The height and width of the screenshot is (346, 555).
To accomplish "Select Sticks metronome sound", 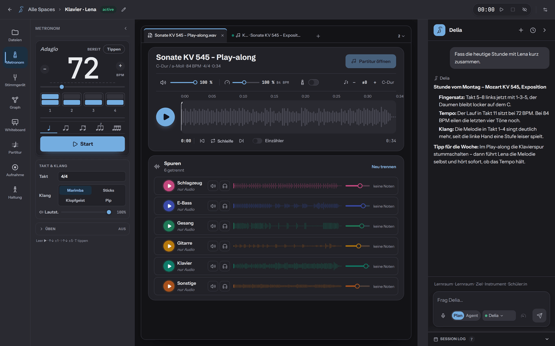I will 108,190.
